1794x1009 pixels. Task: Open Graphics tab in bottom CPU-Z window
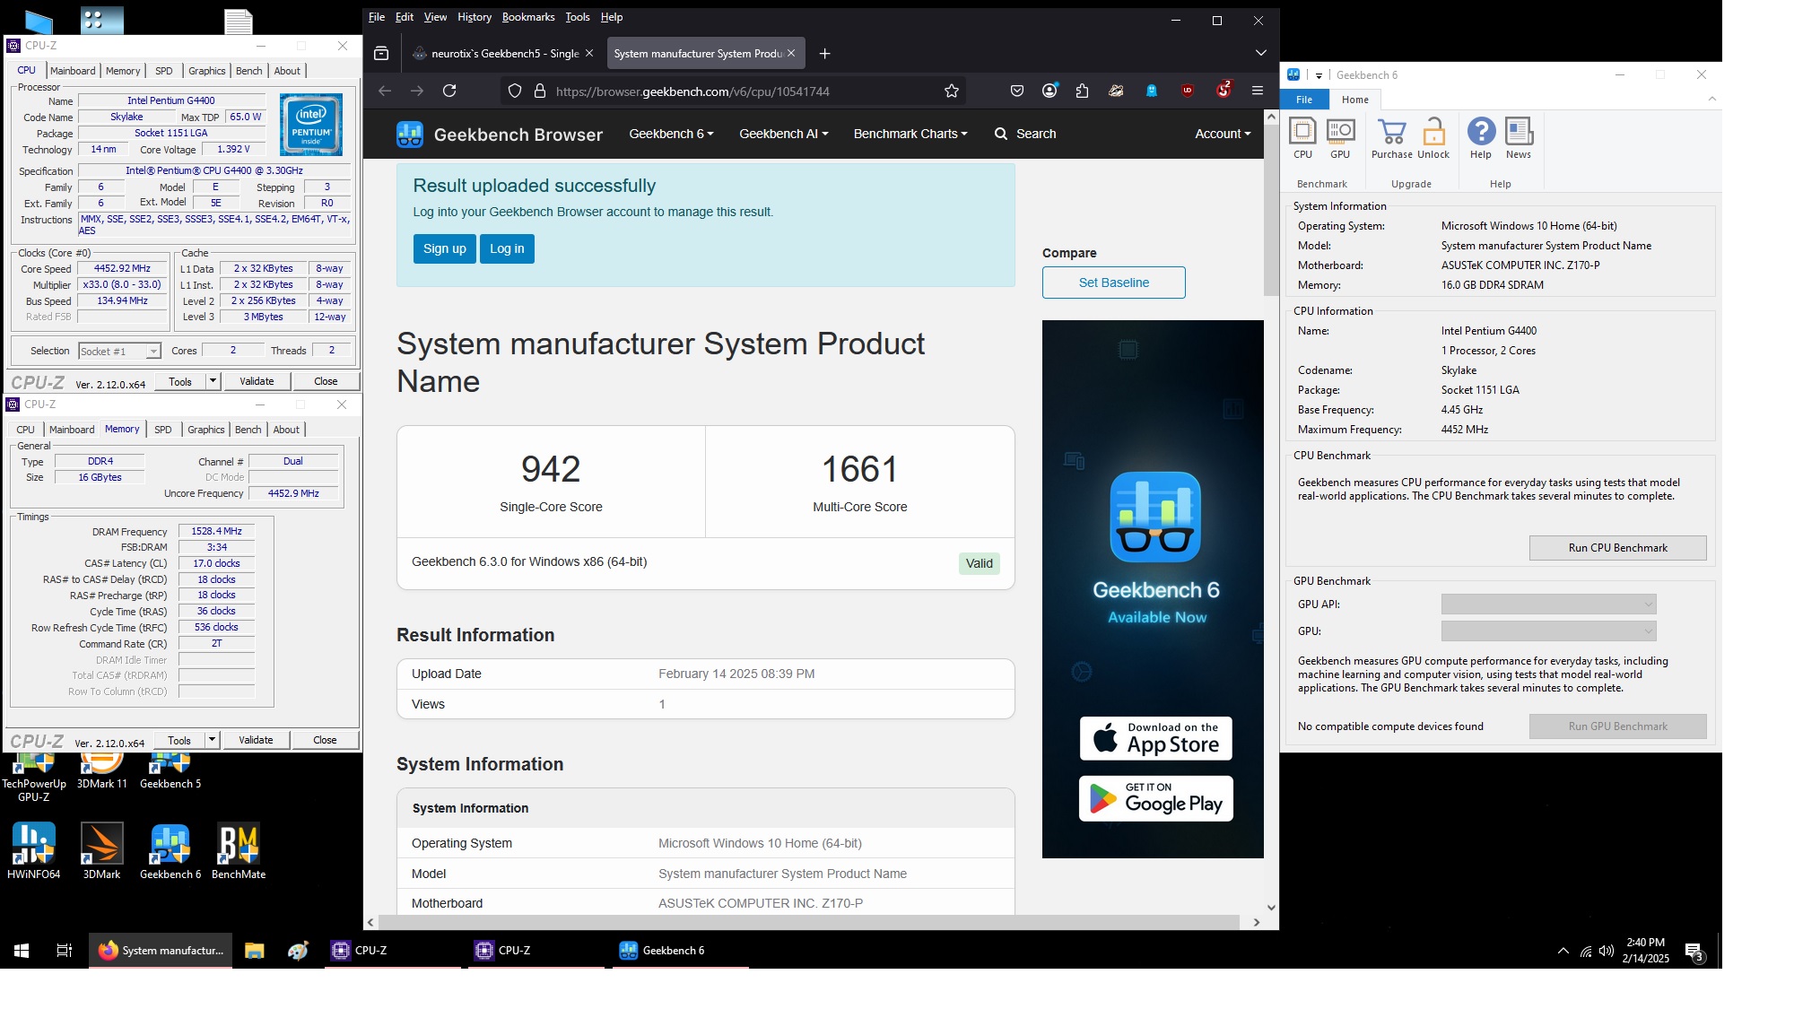pyautogui.click(x=206, y=430)
